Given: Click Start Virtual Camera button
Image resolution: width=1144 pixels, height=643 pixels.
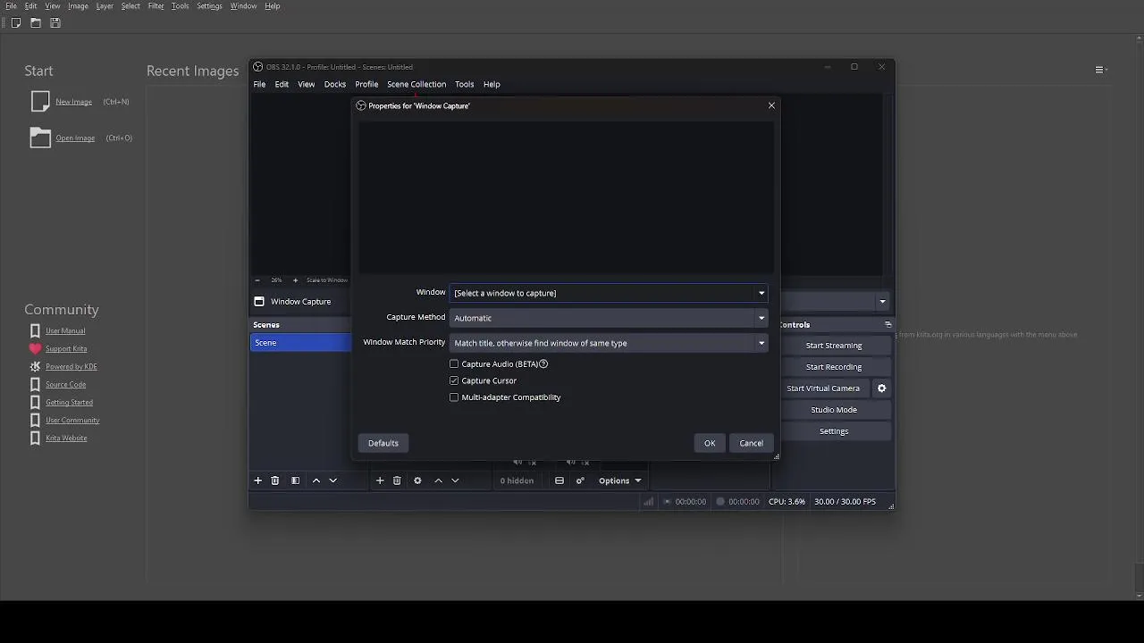Looking at the screenshot, I should click(823, 388).
